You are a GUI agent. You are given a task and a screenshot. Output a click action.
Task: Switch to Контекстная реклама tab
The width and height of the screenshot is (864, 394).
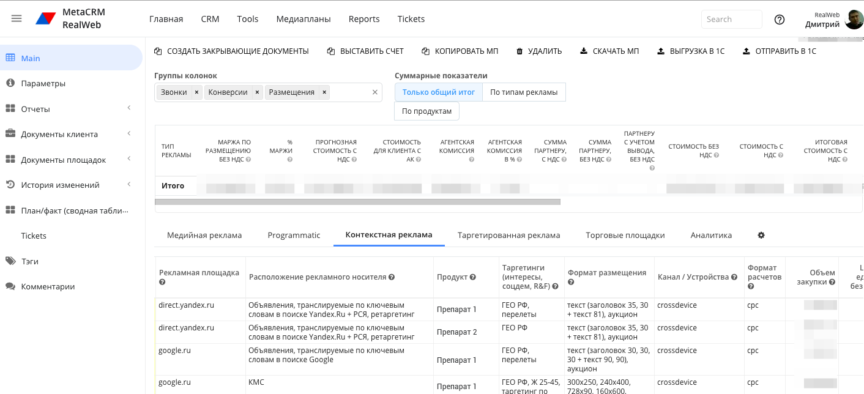tap(389, 235)
